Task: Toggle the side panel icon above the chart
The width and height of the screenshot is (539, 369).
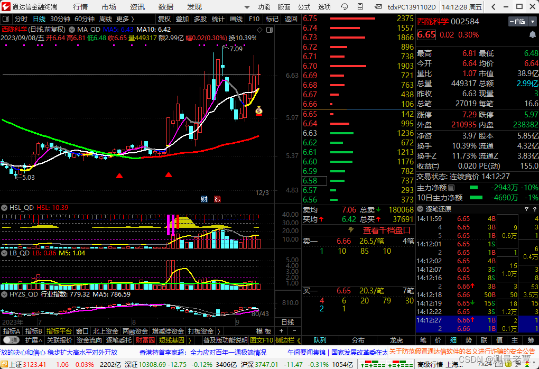Action: [270, 30]
